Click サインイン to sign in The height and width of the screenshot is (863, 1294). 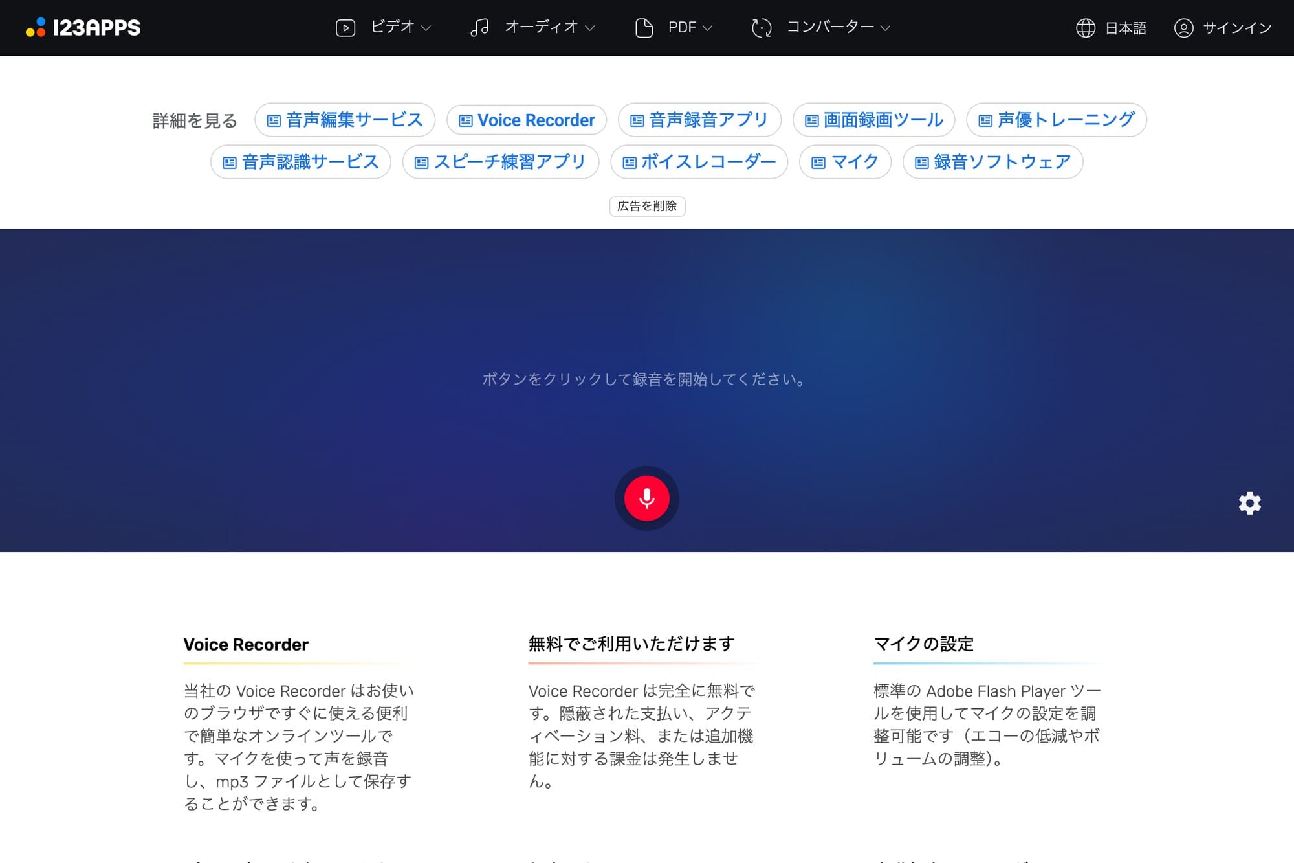(x=1237, y=28)
